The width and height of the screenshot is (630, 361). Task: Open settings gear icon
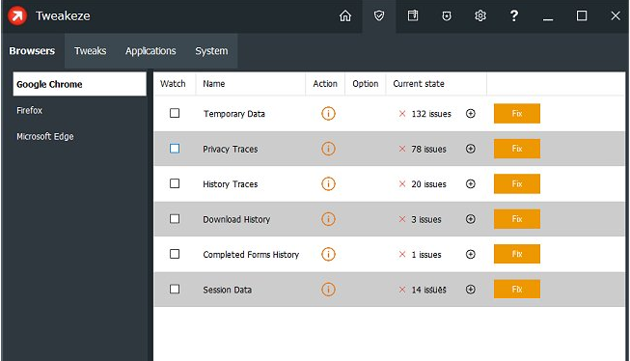(480, 16)
